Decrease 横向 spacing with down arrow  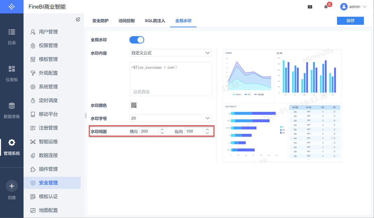(x=162, y=133)
